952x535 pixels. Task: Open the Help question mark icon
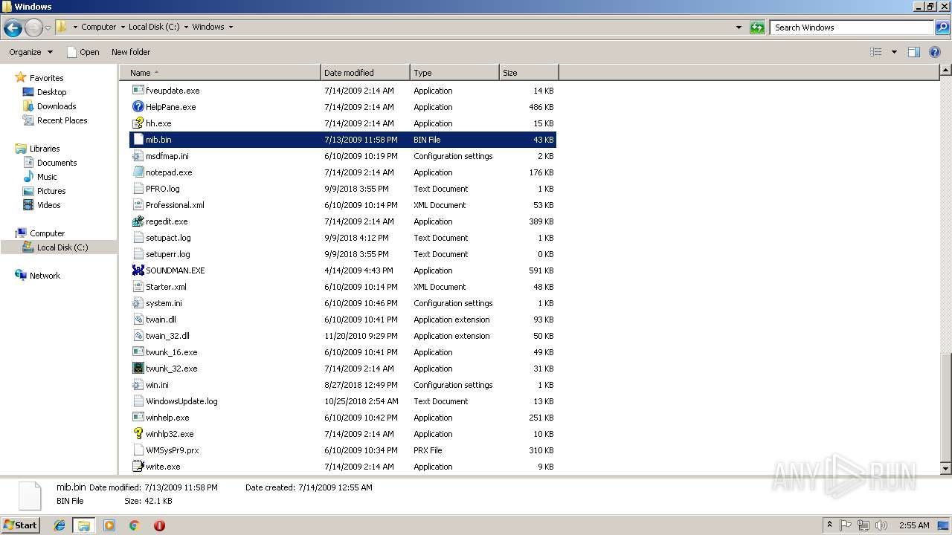pyautogui.click(x=936, y=52)
